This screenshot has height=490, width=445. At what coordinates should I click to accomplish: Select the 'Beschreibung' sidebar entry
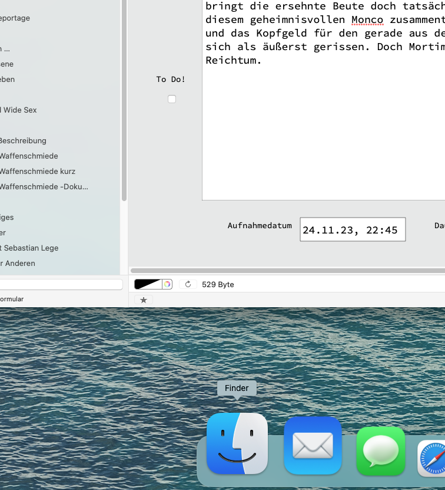[22, 141]
